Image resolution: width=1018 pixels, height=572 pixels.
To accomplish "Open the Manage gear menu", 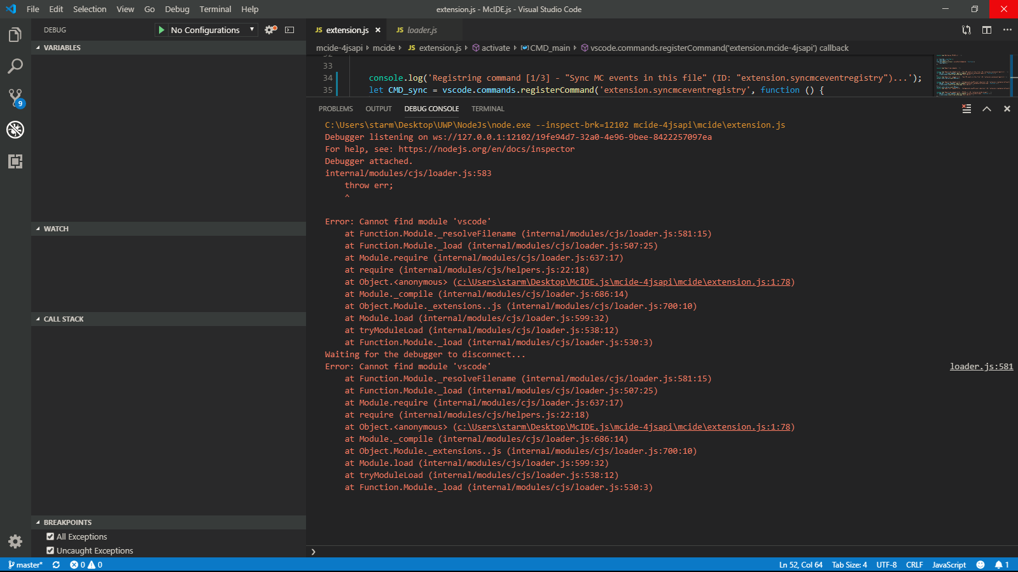I will click(15, 541).
